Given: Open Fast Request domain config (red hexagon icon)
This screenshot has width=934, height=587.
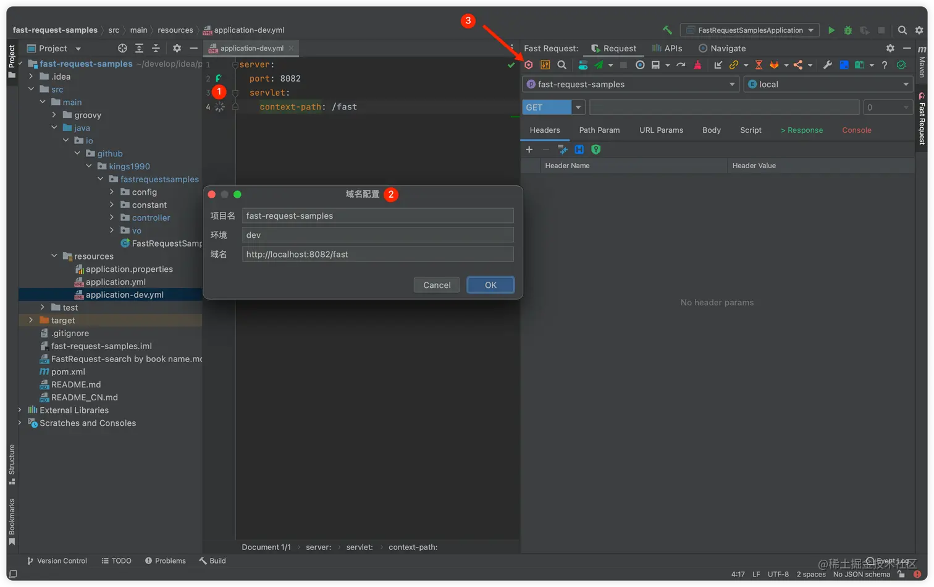Looking at the screenshot, I should click(529, 65).
